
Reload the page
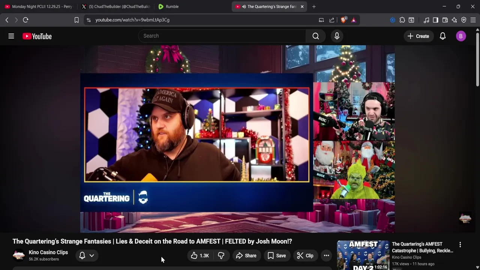[25, 20]
